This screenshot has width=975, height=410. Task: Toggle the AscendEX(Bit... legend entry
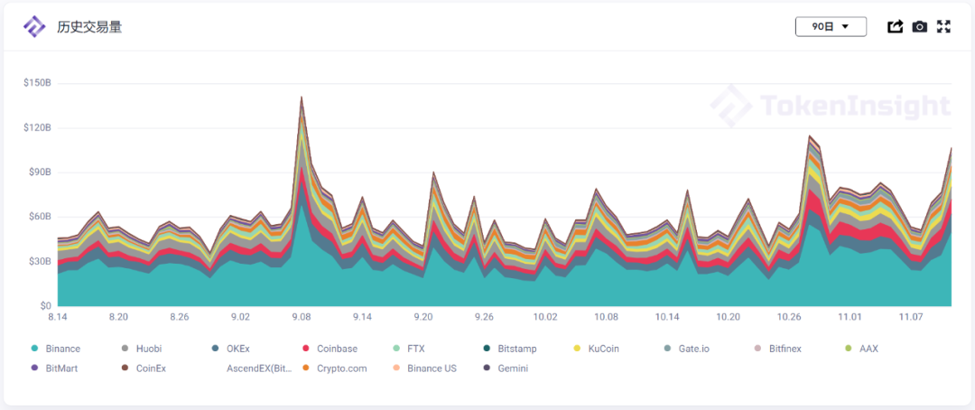pyautogui.click(x=259, y=368)
